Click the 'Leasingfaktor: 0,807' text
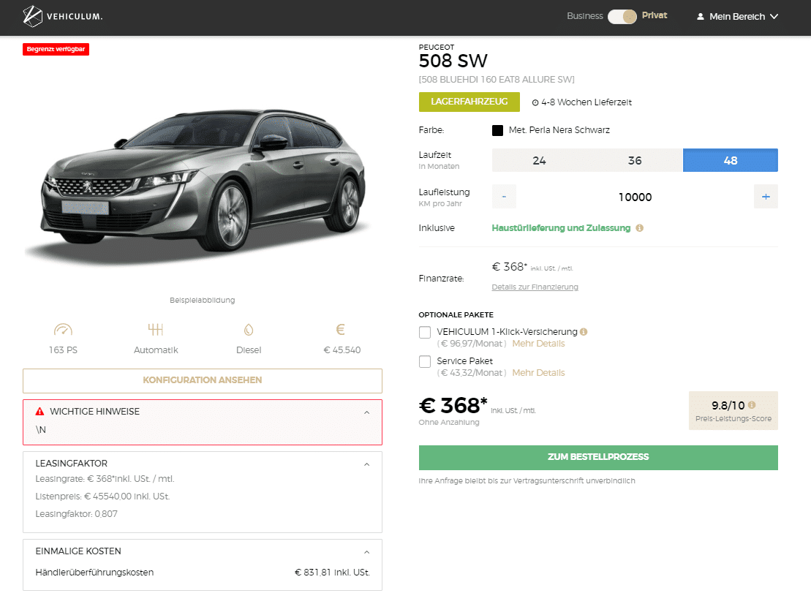 pyautogui.click(x=77, y=514)
